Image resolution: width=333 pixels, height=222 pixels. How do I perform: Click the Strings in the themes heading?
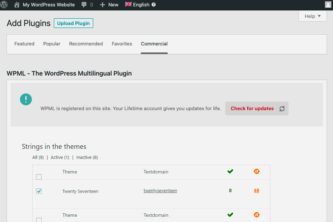tap(54, 147)
